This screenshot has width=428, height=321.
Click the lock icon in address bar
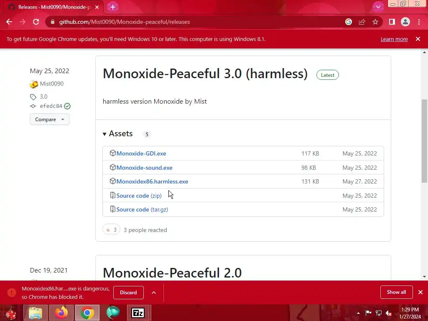pos(53,22)
